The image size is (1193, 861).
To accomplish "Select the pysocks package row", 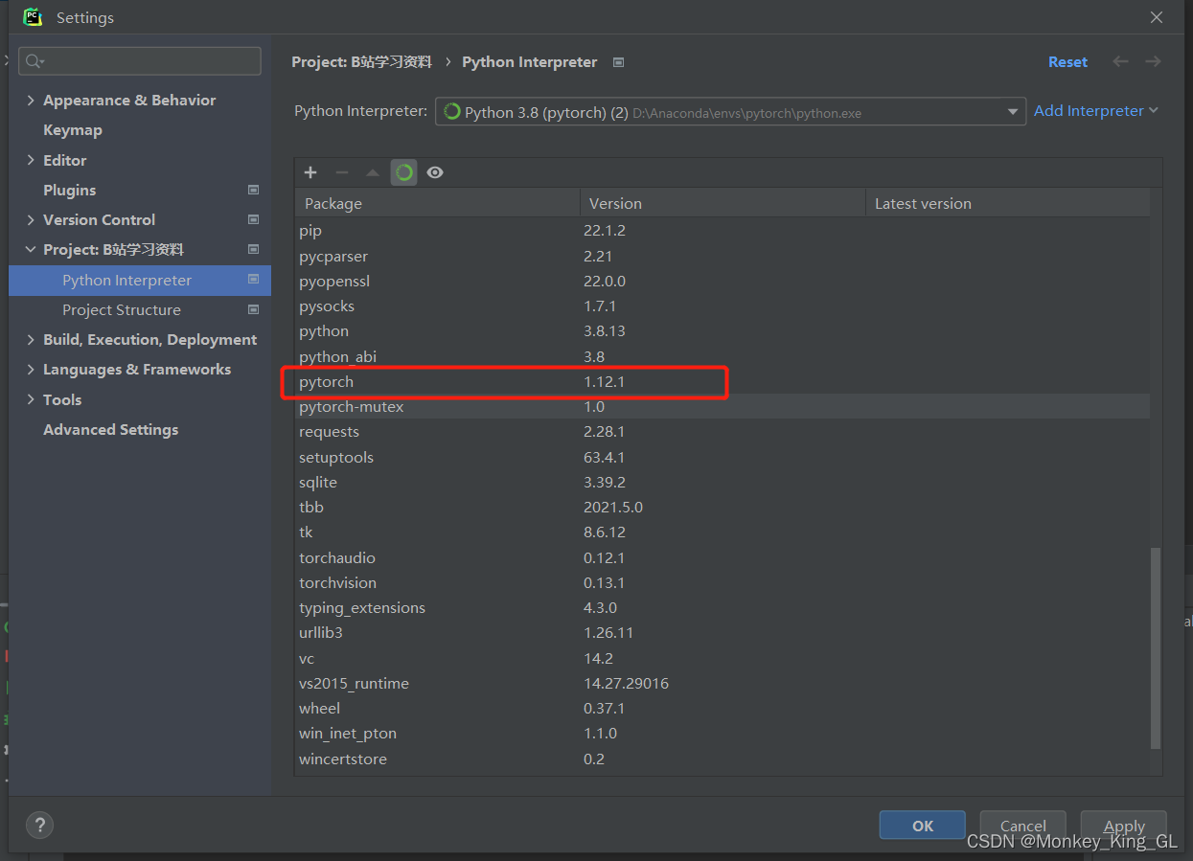I will click(723, 306).
